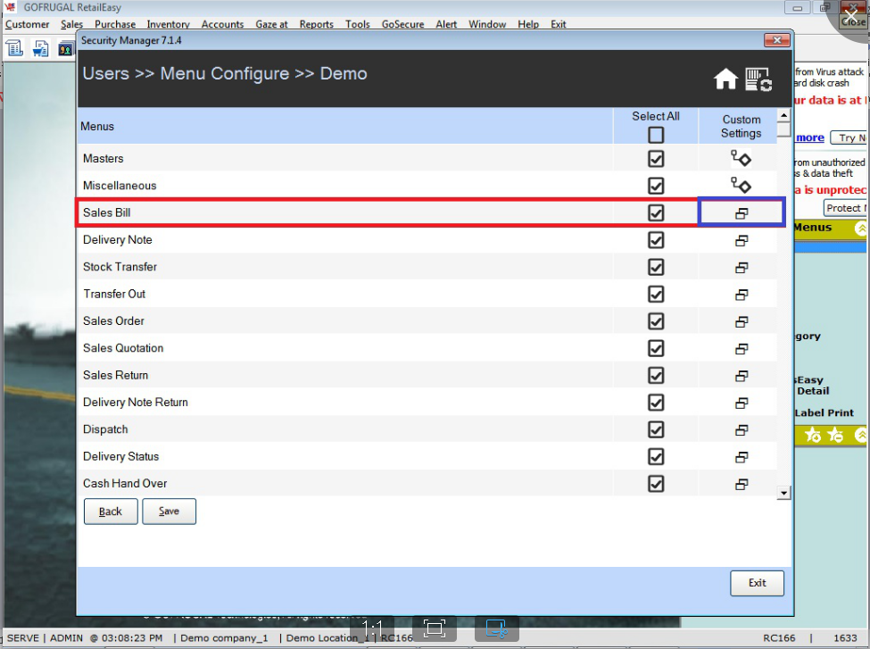870x649 pixels.
Task: Go to the Security Manager home icon
Action: coord(725,79)
